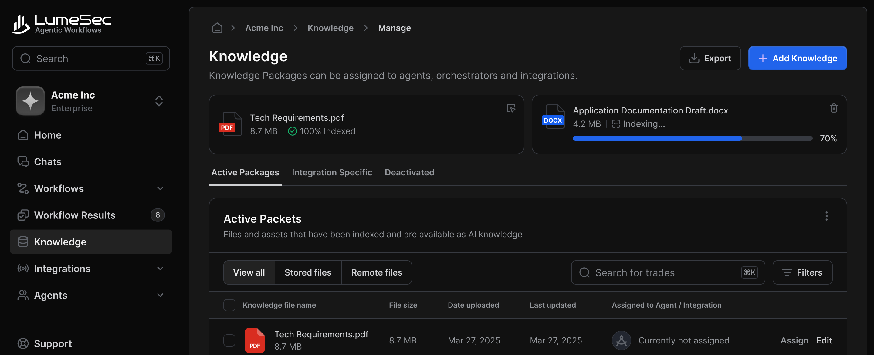Sort by the Date uploaded column header
This screenshot has height=355, width=874.
473,305
